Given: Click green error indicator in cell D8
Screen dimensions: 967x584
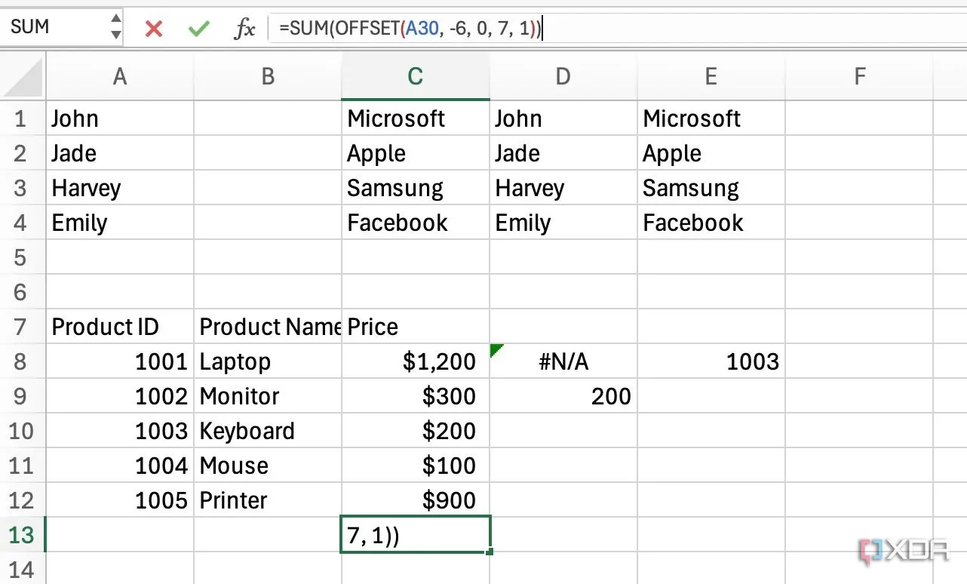Looking at the screenshot, I should click(496, 349).
